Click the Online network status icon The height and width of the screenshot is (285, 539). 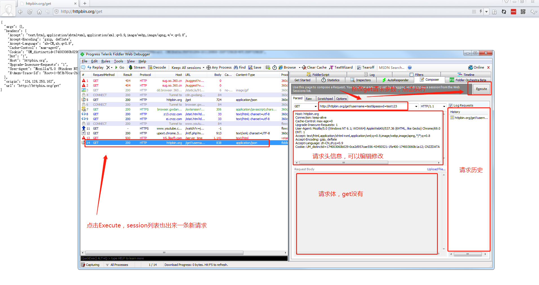click(x=470, y=67)
